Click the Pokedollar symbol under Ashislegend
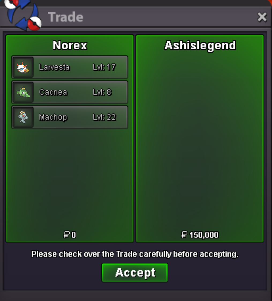The height and width of the screenshot is (301, 272). click(x=184, y=235)
